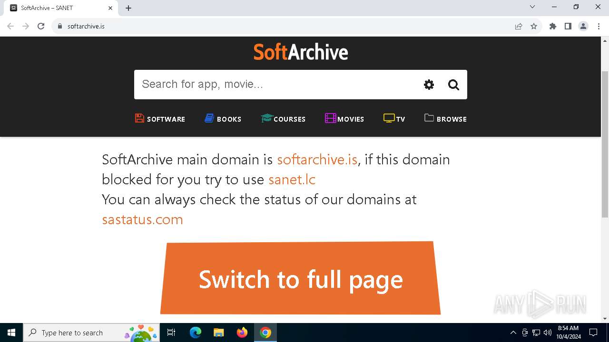Launch Microsoft Edge from taskbar
Image resolution: width=609 pixels, height=342 pixels.
pos(196,332)
